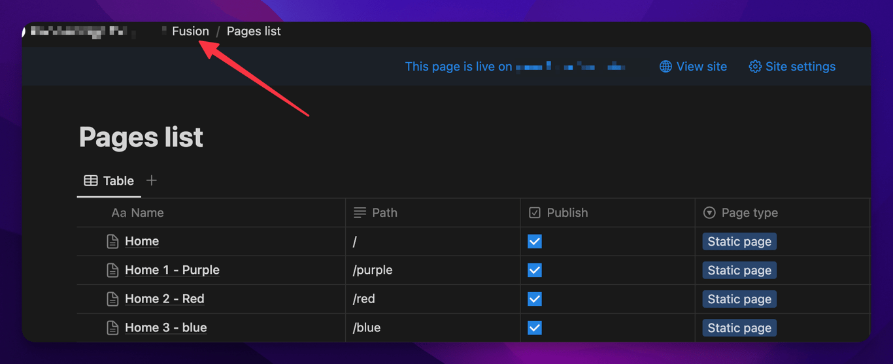The image size is (893, 364).
Task: Add a new view with plus icon
Action: pos(152,181)
